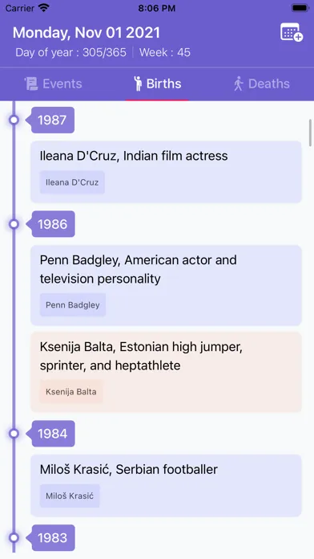
Task: Switch to the Events tab
Action: (x=53, y=84)
